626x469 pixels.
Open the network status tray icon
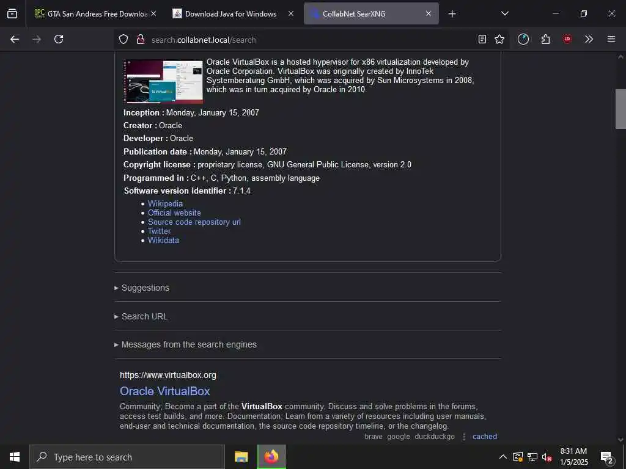pos(532,457)
